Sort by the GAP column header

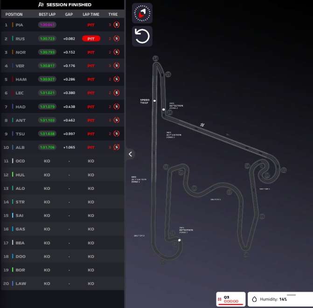pos(69,14)
